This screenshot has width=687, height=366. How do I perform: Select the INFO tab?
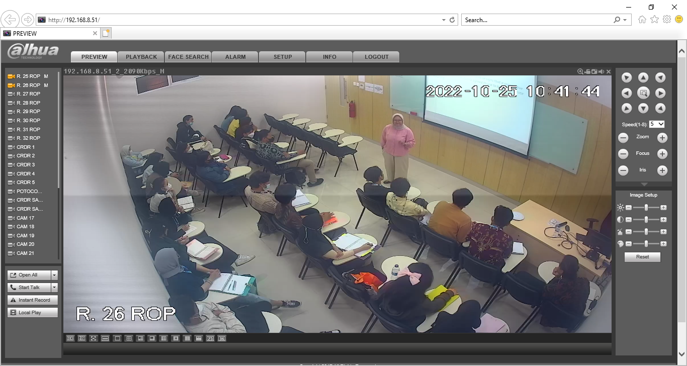(329, 57)
